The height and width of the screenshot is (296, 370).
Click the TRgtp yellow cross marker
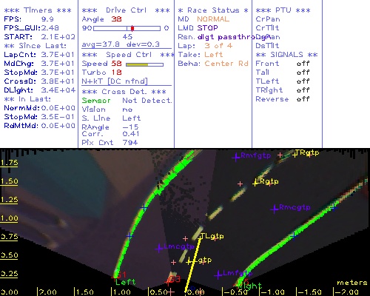[295, 155]
